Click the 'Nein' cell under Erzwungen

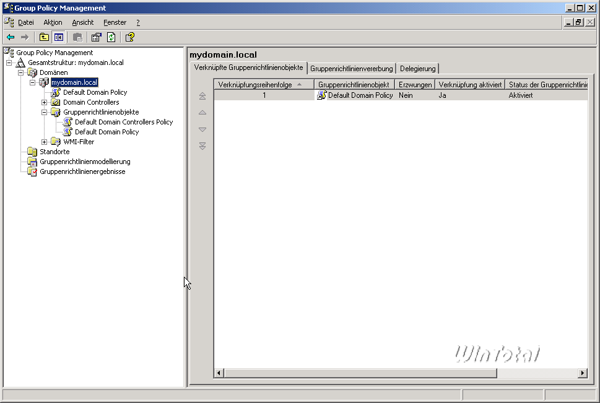(x=406, y=95)
